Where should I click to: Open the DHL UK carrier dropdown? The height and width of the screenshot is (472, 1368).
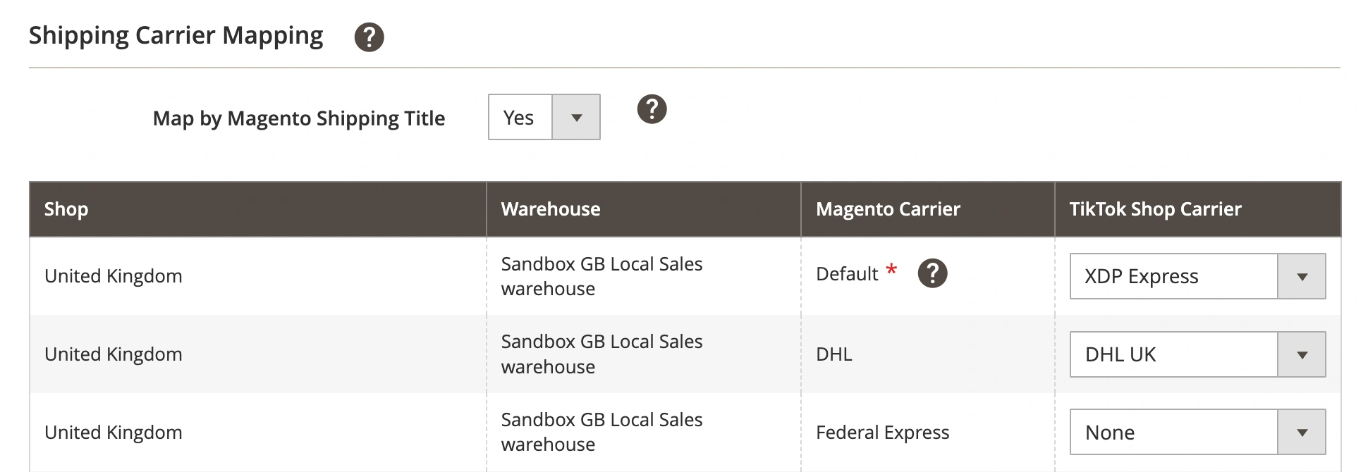1197,354
